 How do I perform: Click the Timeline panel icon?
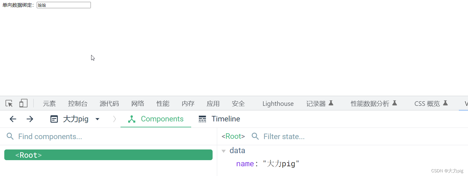(x=202, y=119)
